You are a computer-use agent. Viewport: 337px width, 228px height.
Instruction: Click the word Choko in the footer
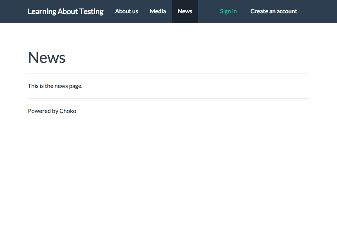pos(68,111)
